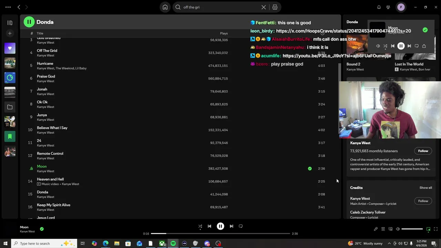Pause playback in bottom player bar

pyautogui.click(x=220, y=226)
